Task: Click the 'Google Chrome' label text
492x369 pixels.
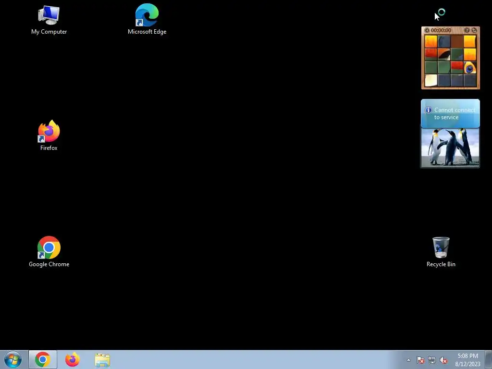Action: pyautogui.click(x=49, y=264)
